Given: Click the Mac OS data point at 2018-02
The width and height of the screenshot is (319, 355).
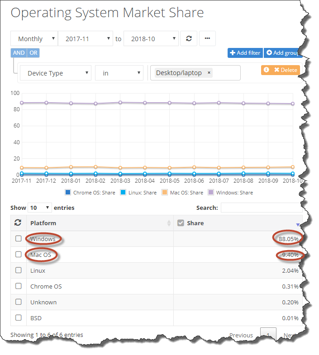Looking at the screenshot, I should 95,167.
